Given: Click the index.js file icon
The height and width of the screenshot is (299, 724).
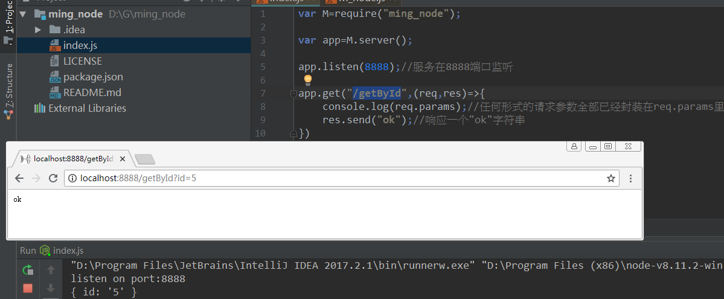Looking at the screenshot, I should 56,46.
